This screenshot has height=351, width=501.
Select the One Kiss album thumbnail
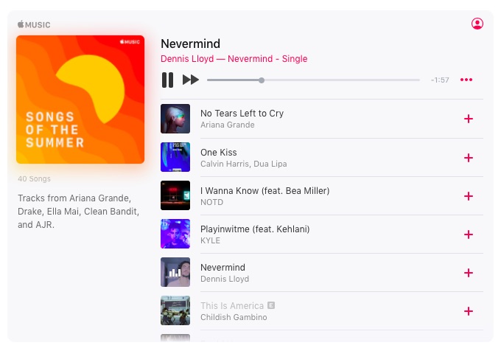pos(175,157)
